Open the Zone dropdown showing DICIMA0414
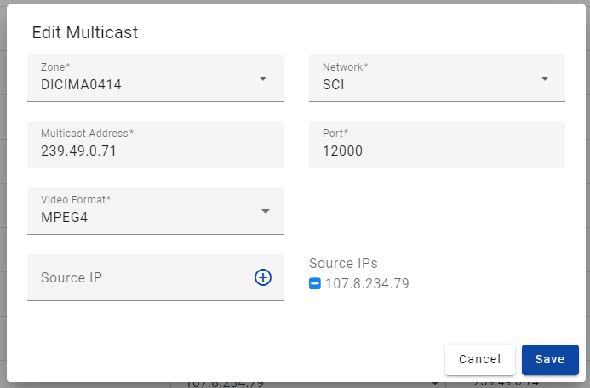590x388 pixels. [x=155, y=78]
